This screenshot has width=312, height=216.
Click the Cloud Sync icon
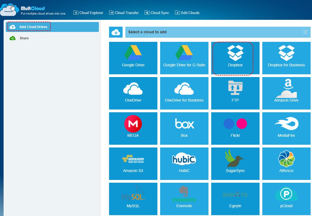147,13
